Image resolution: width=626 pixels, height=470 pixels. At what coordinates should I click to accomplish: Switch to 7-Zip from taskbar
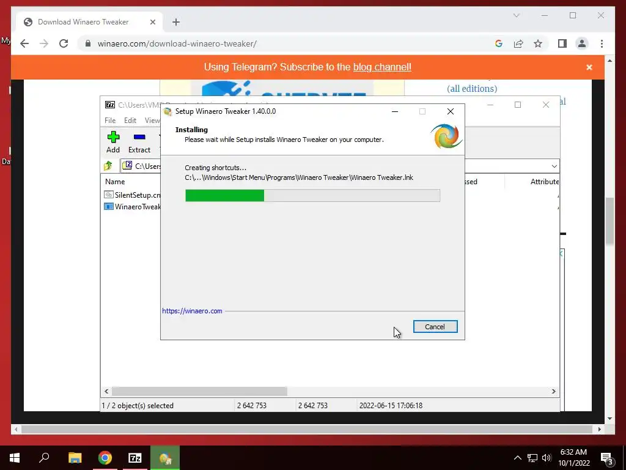pos(134,458)
